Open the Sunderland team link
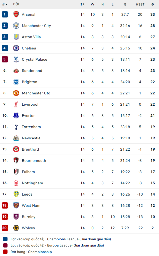This screenshot has height=256, width=159. [32, 71]
